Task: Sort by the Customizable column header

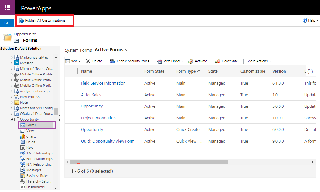Action: pos(253,71)
